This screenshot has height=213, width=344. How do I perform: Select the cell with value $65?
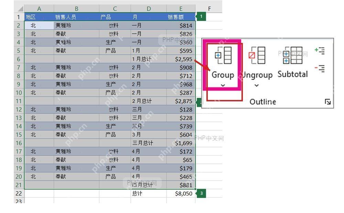[181, 160]
